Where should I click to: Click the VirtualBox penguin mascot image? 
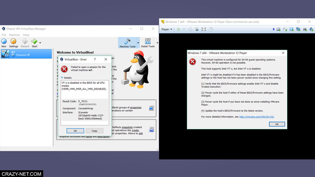[x=138, y=69]
